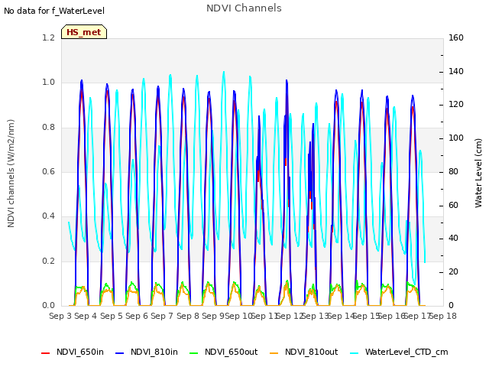Click the 0.2 left axis tick label

(x=48, y=261)
